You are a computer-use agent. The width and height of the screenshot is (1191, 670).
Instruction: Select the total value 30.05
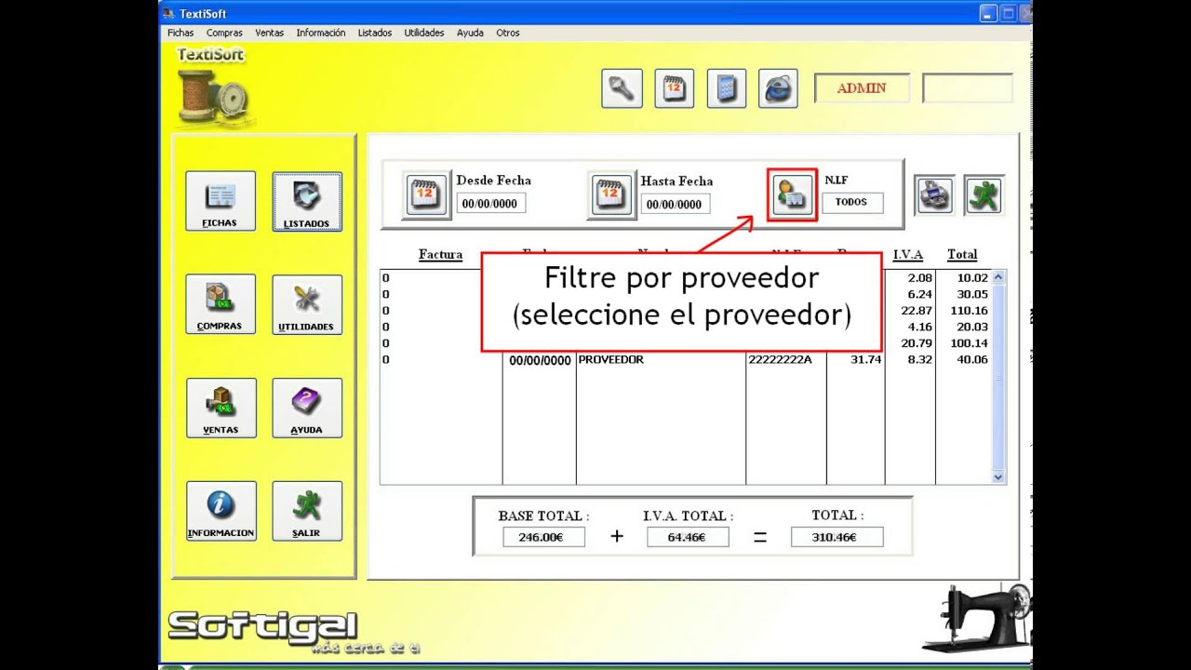click(972, 294)
